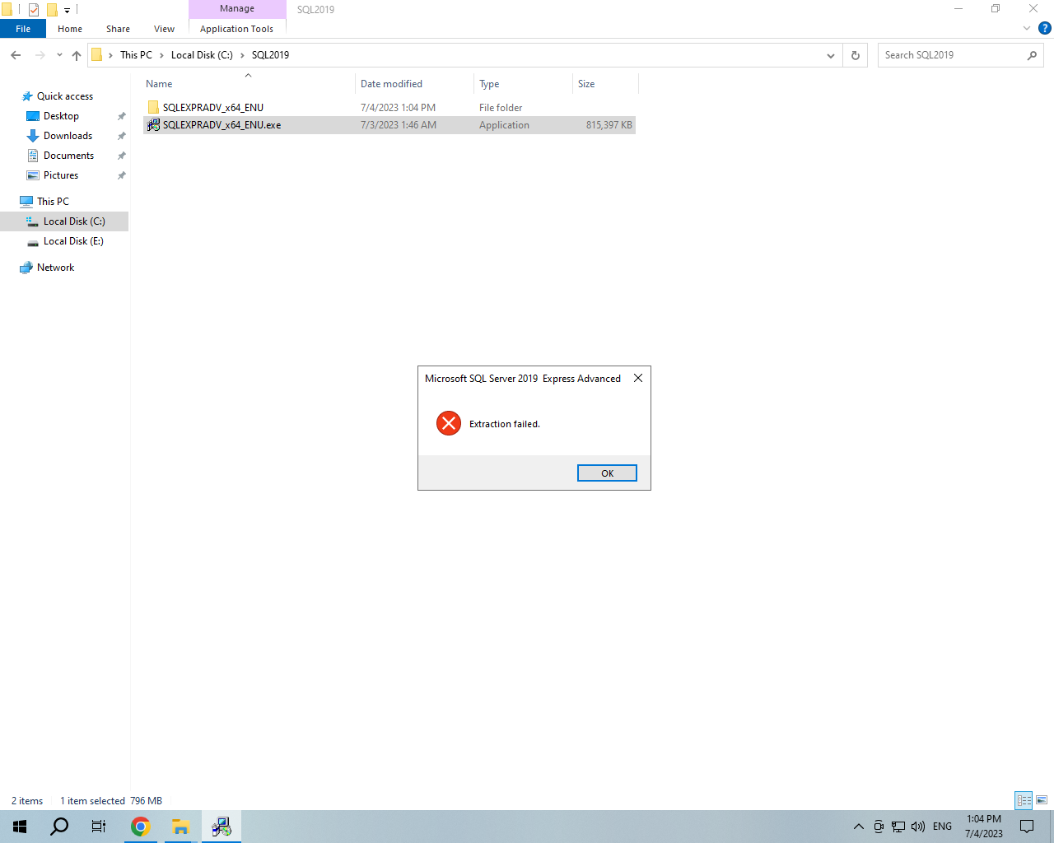Open taskbar Search
Screen dimensions: 1054x843
[59, 827]
